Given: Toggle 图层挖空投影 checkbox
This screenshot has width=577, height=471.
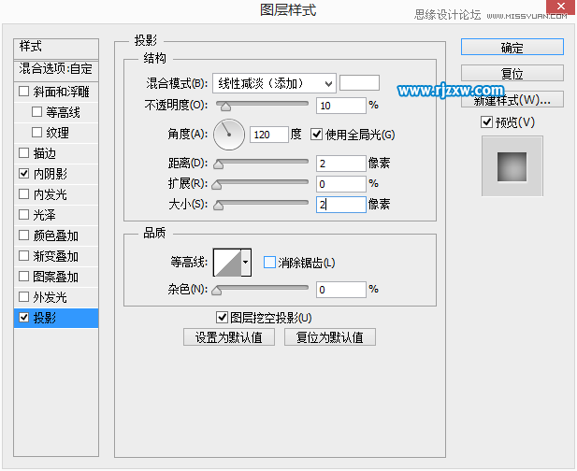Looking at the screenshot, I should (x=222, y=318).
